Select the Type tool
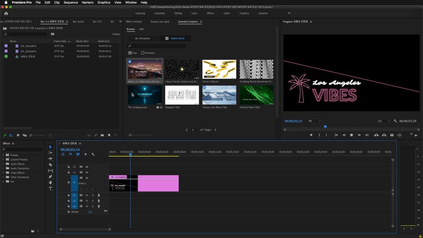This screenshot has width=423, height=238. [50, 188]
